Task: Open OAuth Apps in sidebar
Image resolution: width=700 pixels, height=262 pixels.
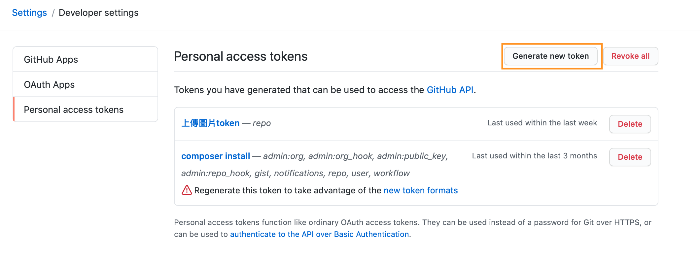Action: (x=86, y=84)
